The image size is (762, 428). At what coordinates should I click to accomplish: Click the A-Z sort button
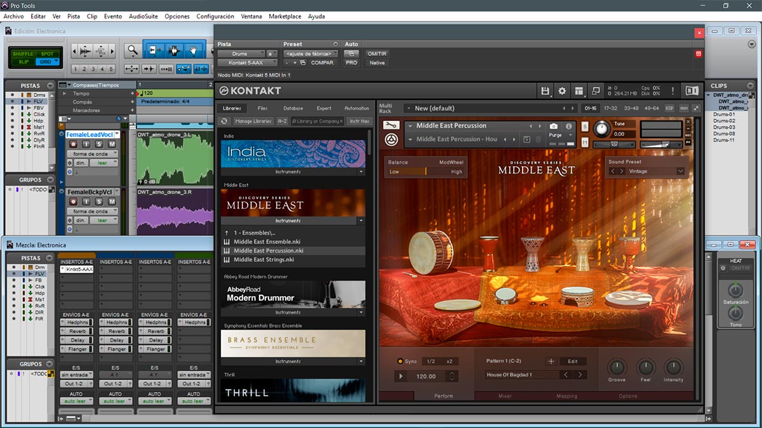(x=283, y=121)
